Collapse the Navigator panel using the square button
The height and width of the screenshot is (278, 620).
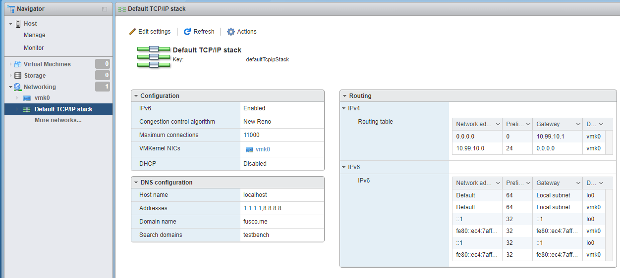click(105, 9)
